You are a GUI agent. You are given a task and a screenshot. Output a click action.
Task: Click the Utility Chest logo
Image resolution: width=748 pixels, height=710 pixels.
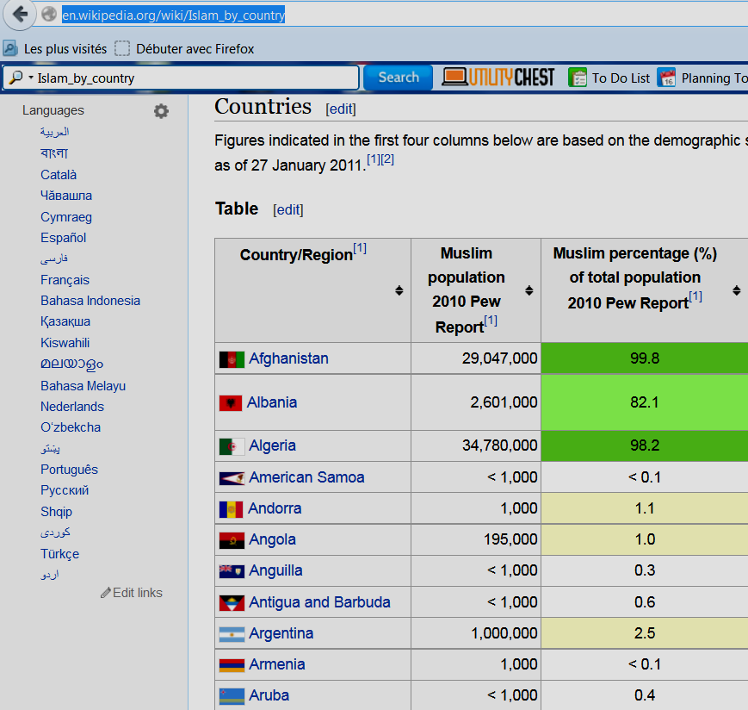(498, 78)
